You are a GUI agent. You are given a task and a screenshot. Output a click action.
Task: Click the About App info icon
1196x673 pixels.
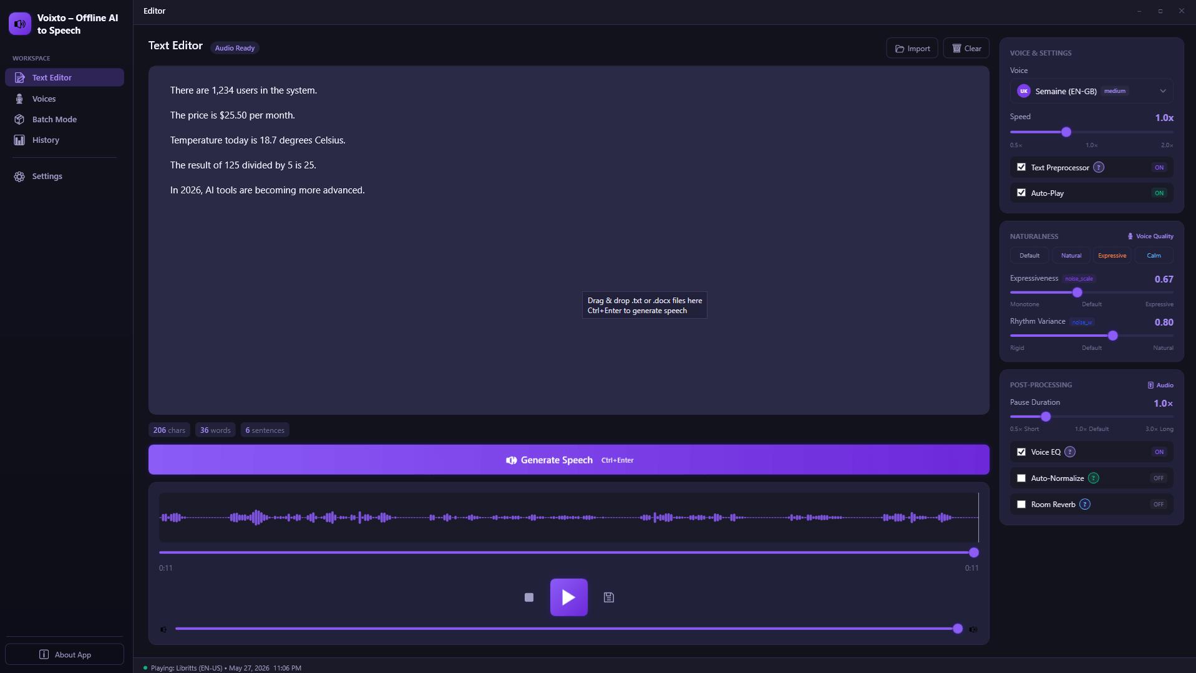pos(44,654)
